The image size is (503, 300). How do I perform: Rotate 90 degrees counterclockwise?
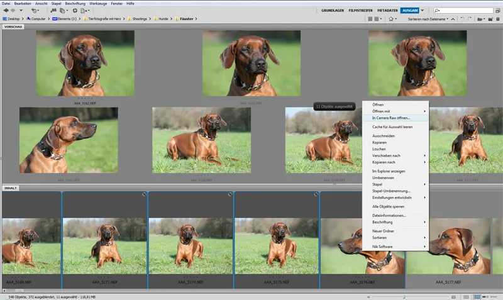coord(462,19)
